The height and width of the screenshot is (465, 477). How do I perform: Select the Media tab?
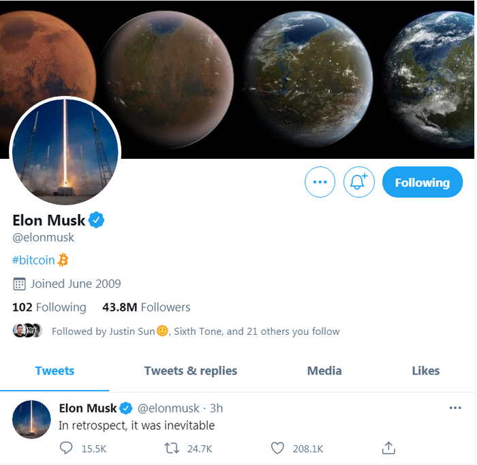click(x=324, y=371)
